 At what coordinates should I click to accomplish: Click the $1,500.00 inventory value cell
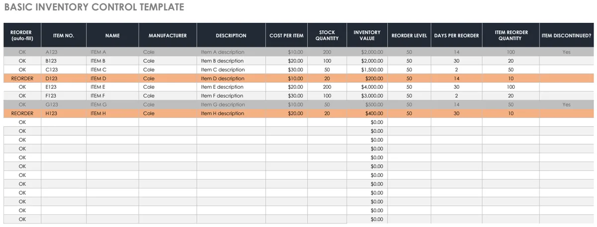367,69
